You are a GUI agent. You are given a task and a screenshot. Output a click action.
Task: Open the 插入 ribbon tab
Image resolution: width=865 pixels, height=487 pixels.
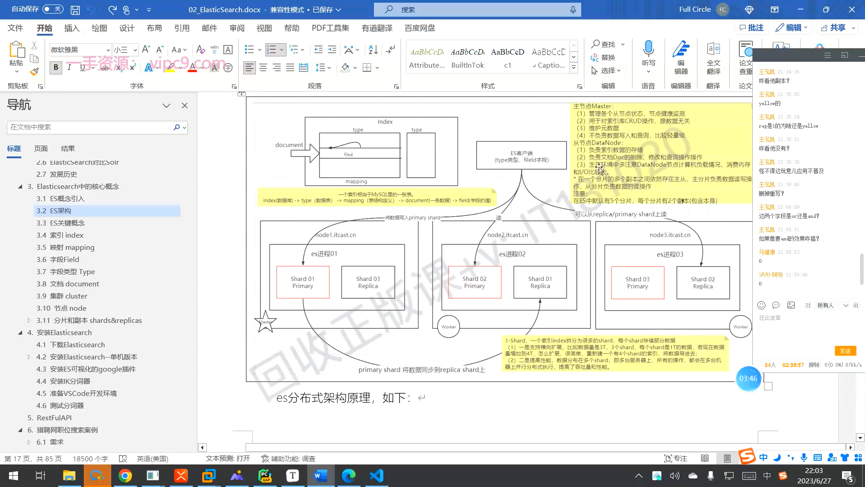(x=72, y=28)
